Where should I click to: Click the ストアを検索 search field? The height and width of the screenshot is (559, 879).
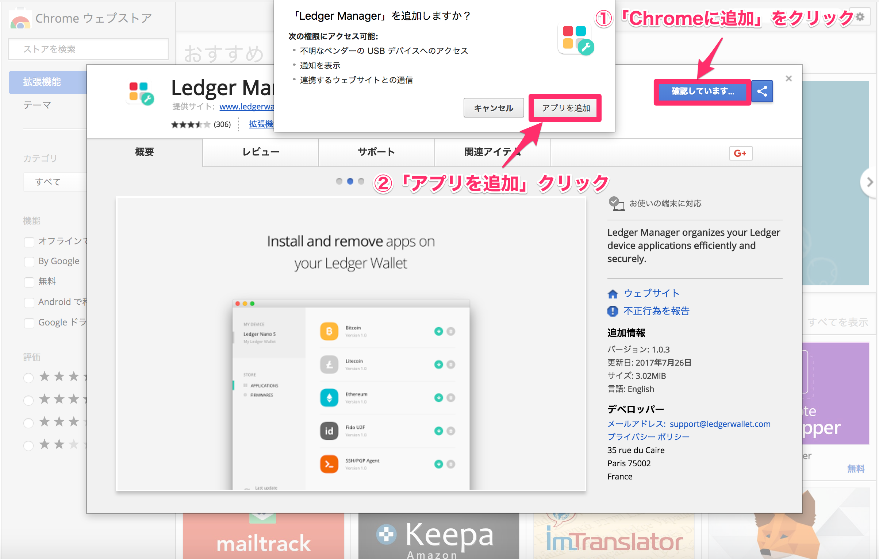tap(88, 49)
